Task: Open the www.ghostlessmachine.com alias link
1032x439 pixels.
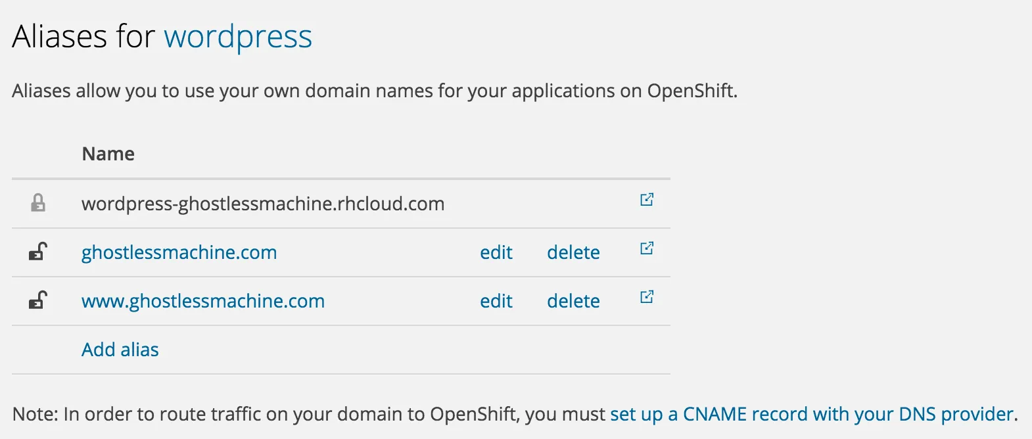Action: [x=203, y=301]
